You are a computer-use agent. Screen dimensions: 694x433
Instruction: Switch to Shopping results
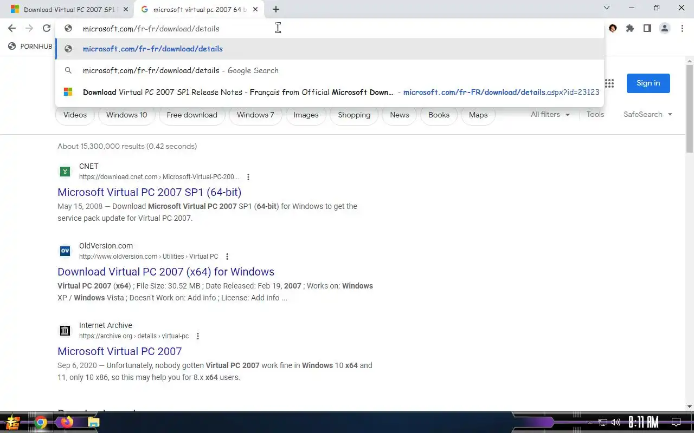[354, 115]
